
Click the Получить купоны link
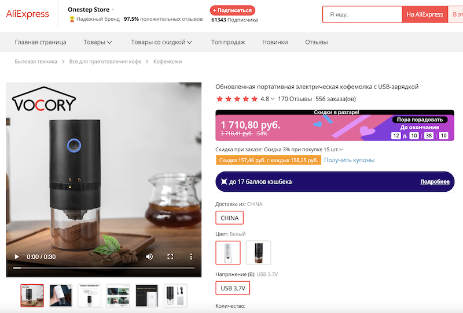[x=349, y=160]
